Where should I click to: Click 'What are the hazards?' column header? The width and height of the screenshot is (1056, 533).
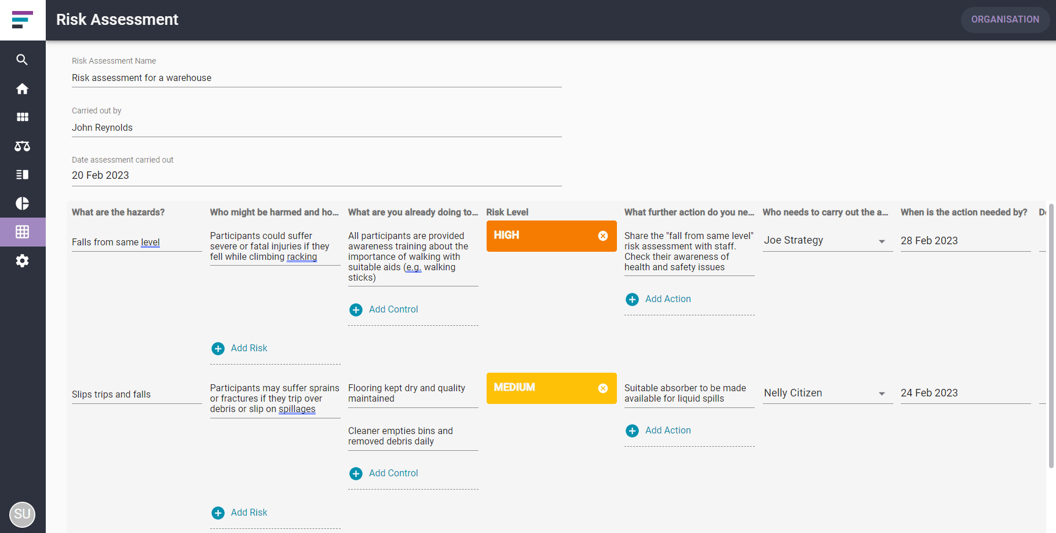point(118,212)
